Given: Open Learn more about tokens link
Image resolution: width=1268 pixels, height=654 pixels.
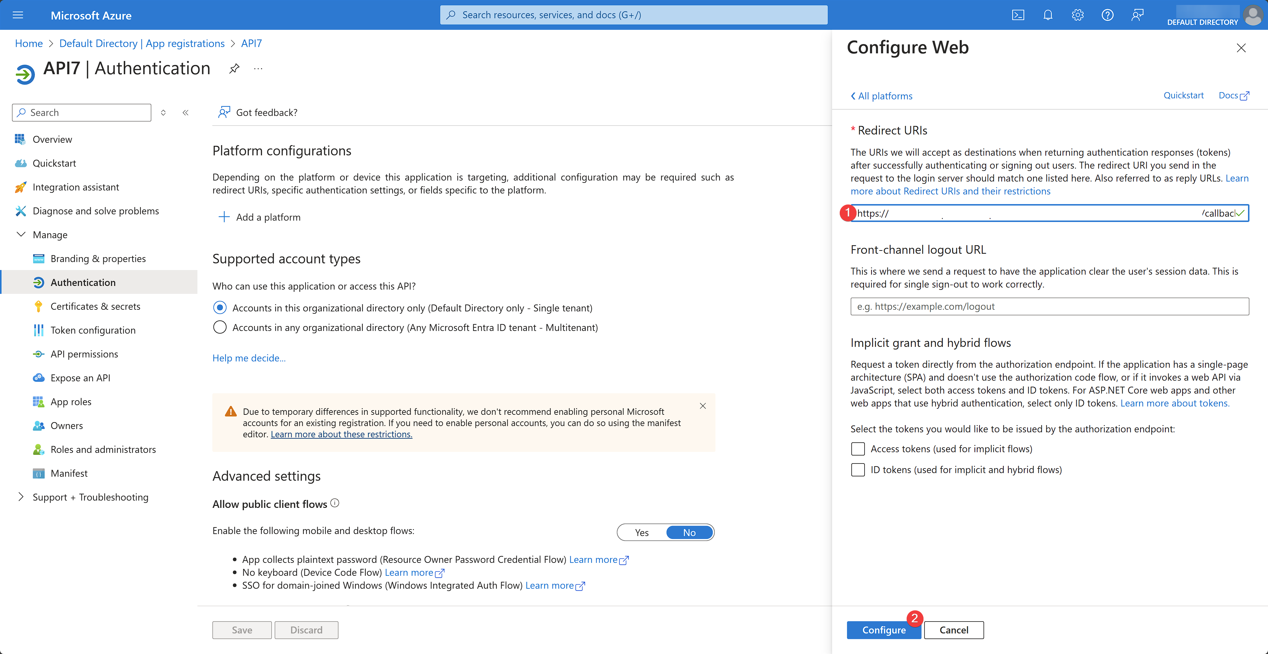Looking at the screenshot, I should click(x=1175, y=403).
